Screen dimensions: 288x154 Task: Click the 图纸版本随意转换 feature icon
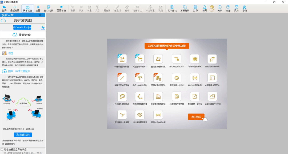[x=158, y=59]
